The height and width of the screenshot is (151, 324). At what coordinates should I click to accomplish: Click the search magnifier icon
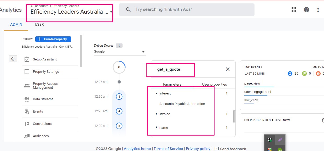coord(128,10)
